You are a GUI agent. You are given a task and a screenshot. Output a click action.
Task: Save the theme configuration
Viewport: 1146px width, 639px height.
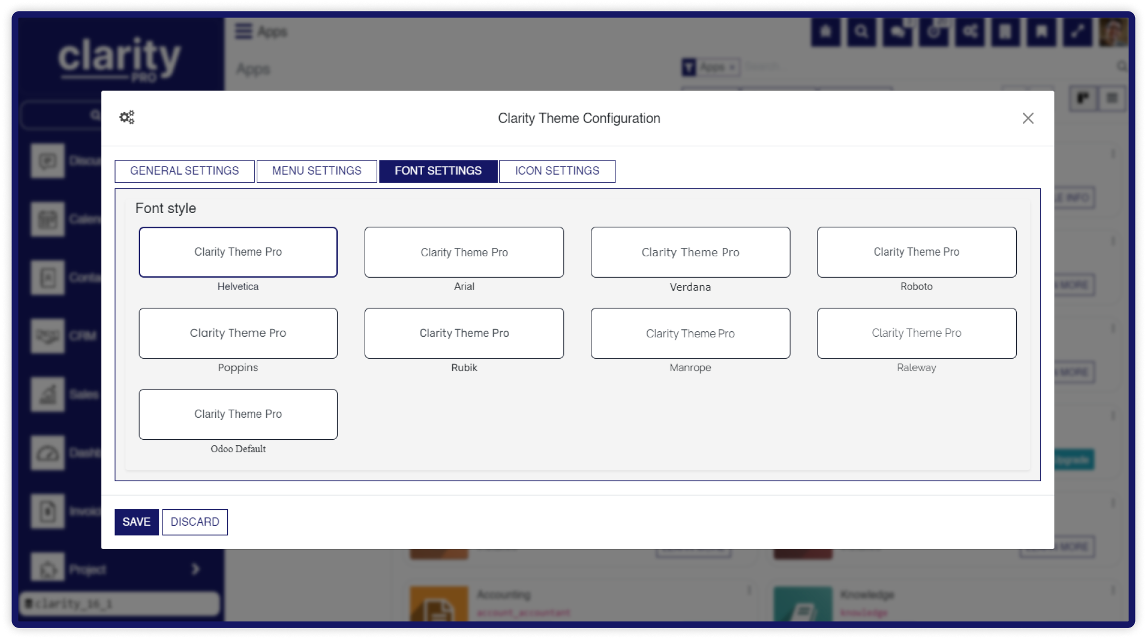click(x=136, y=522)
